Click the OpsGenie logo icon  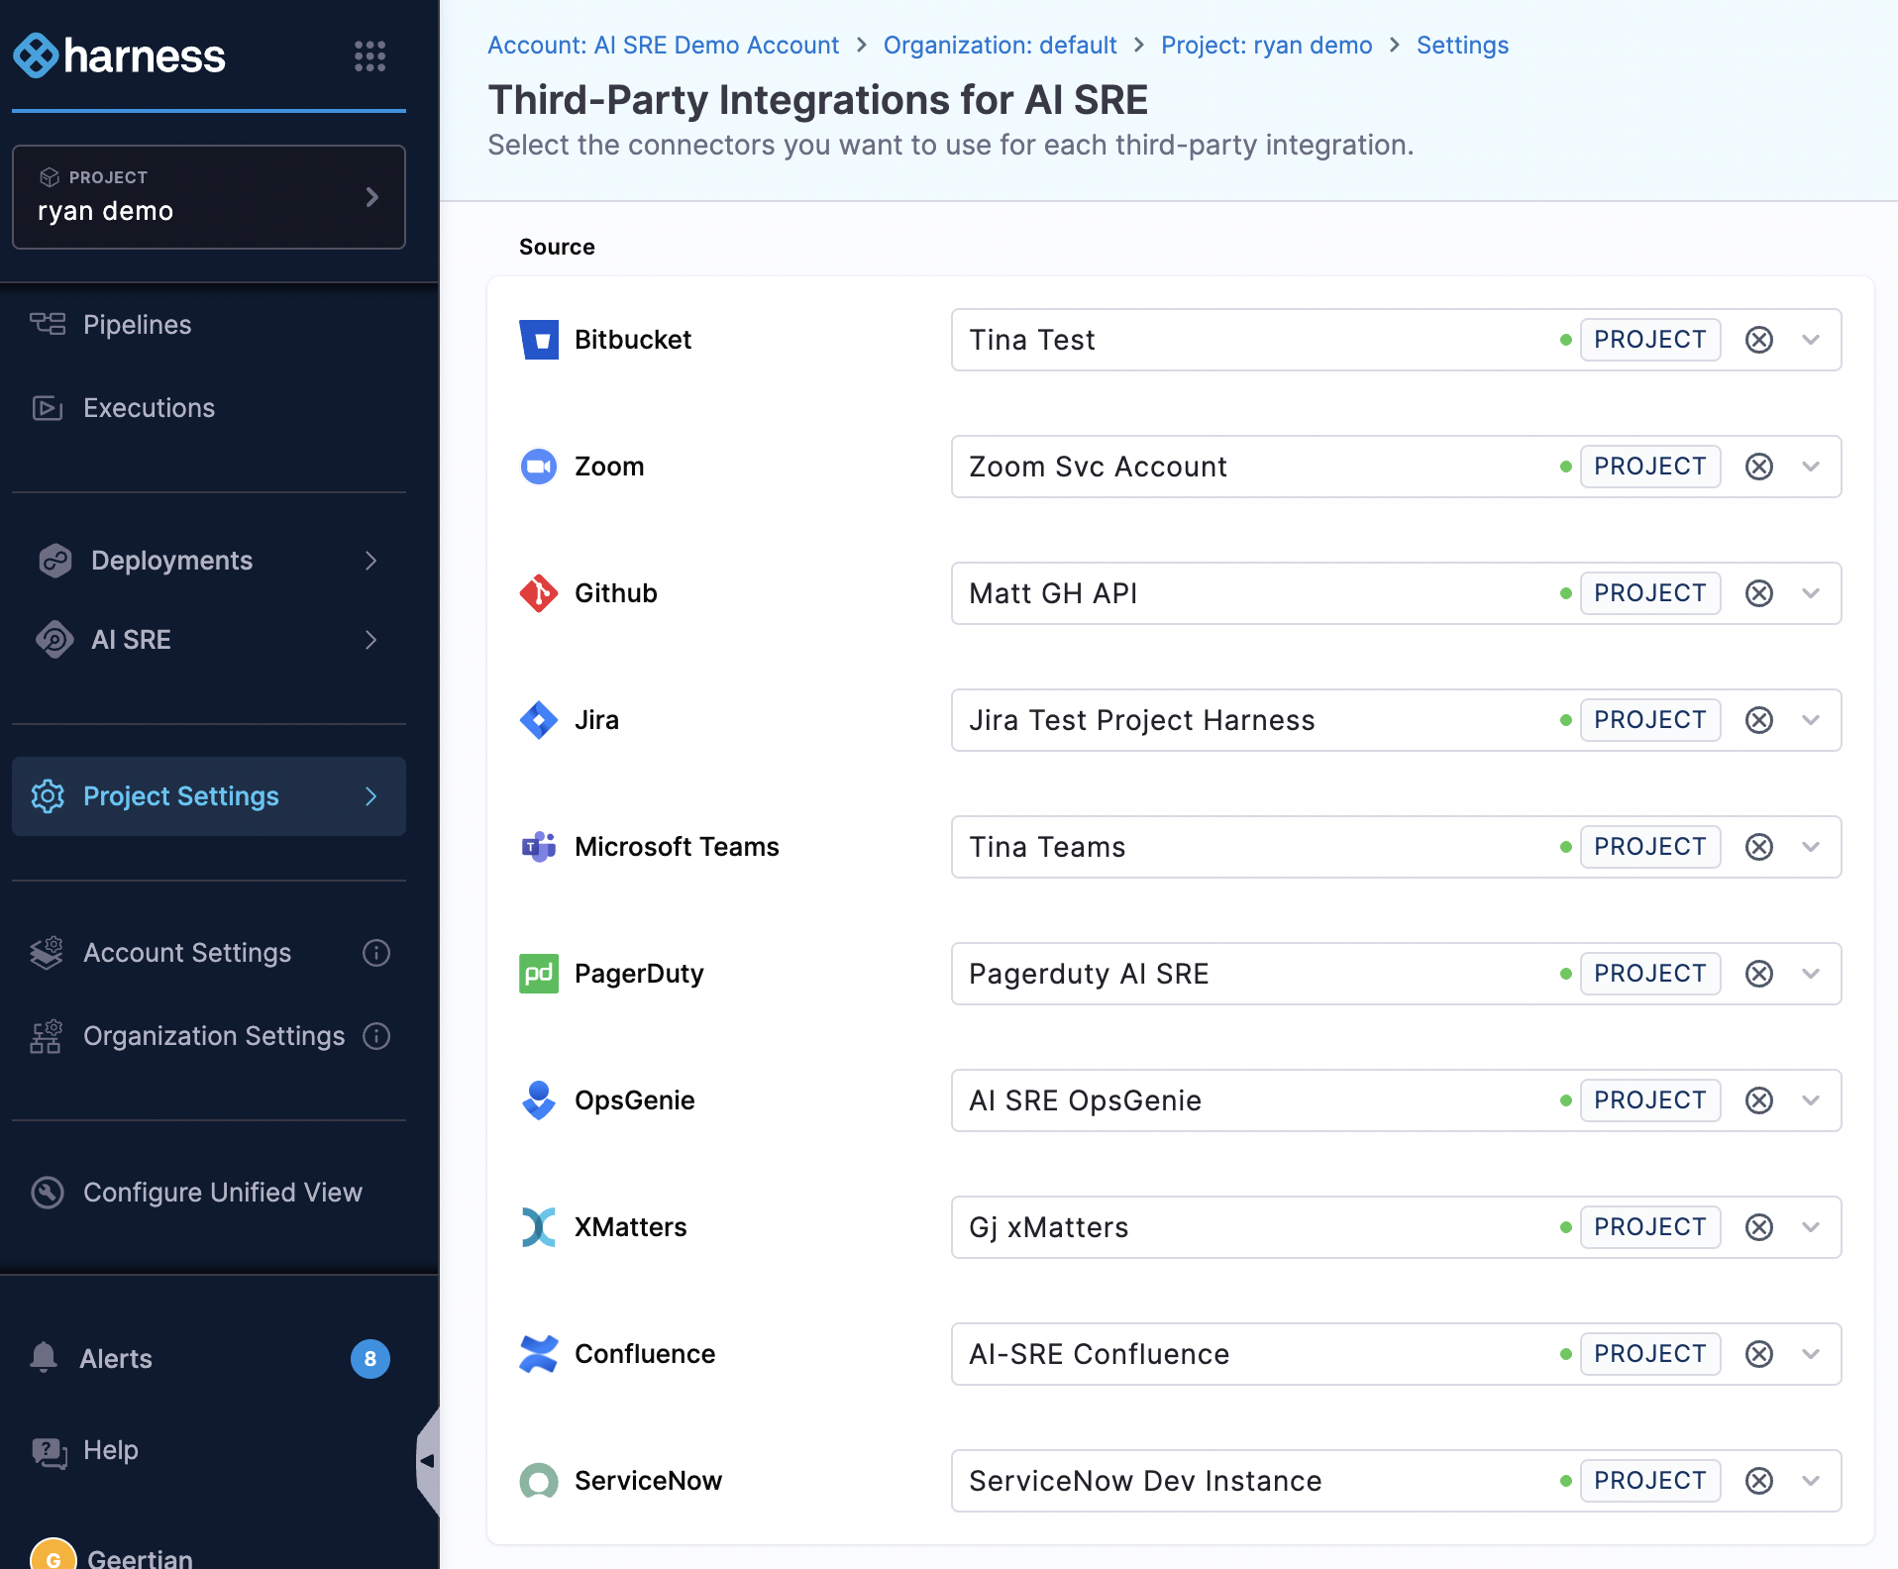click(x=539, y=1100)
